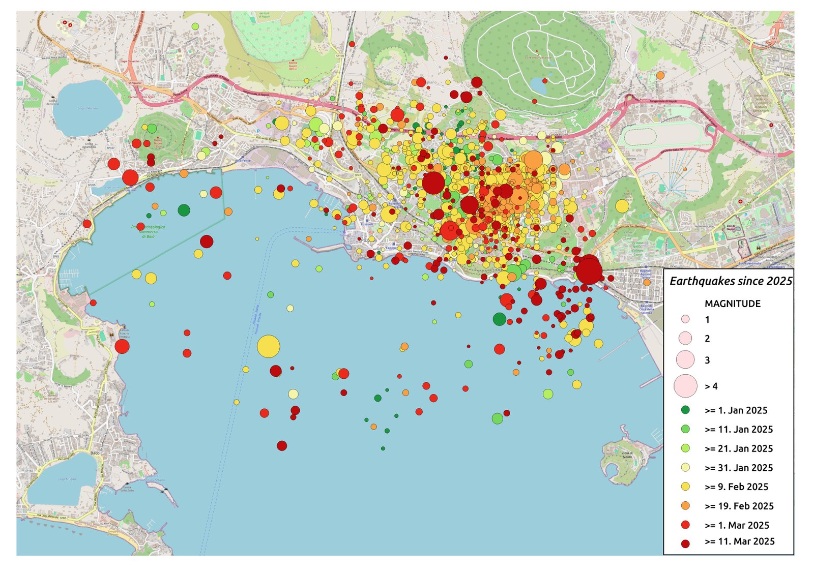Click Lago d'Averno lake on the map

(x=87, y=107)
